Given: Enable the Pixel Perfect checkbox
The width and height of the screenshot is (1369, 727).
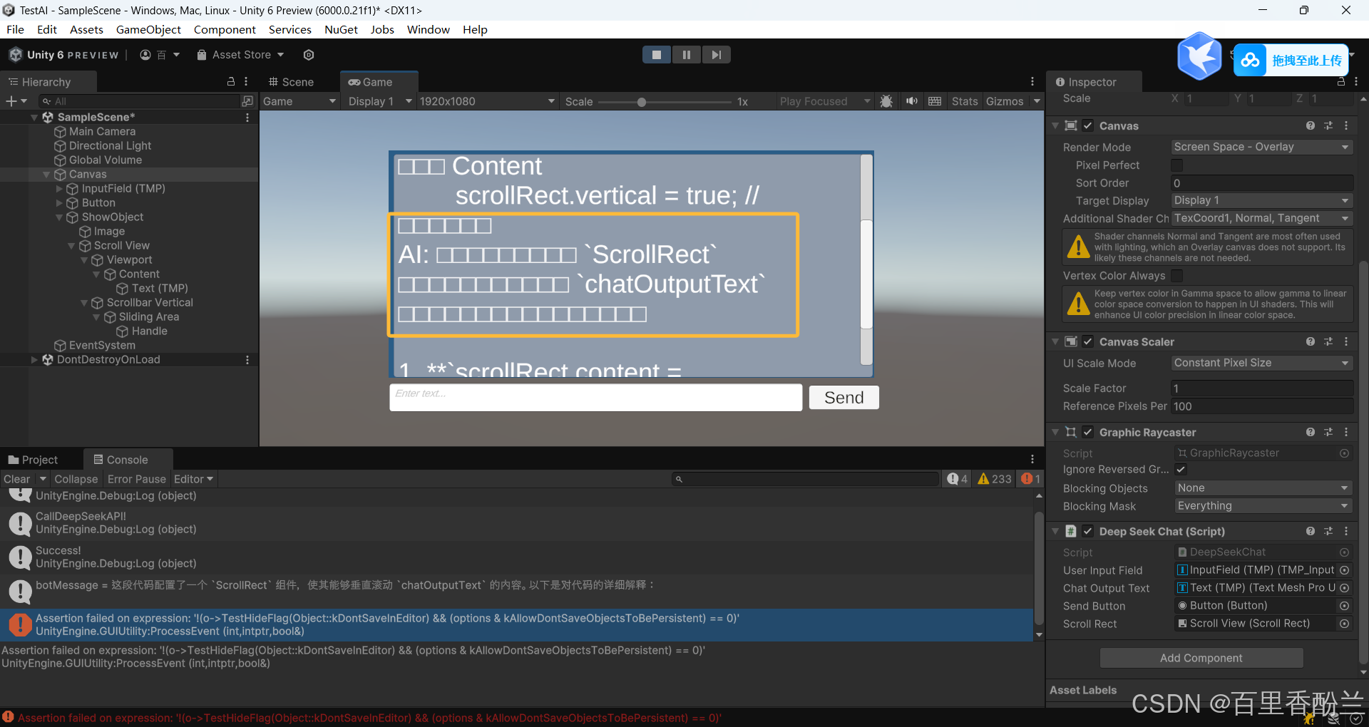Looking at the screenshot, I should [1177, 165].
